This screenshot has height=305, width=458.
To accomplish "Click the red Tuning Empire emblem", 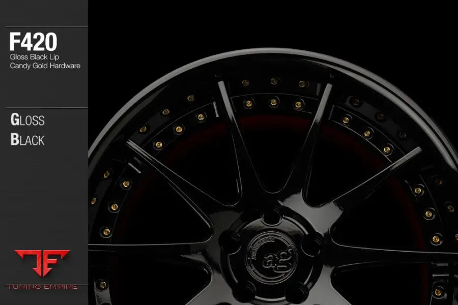I will pyautogui.click(x=42, y=262).
